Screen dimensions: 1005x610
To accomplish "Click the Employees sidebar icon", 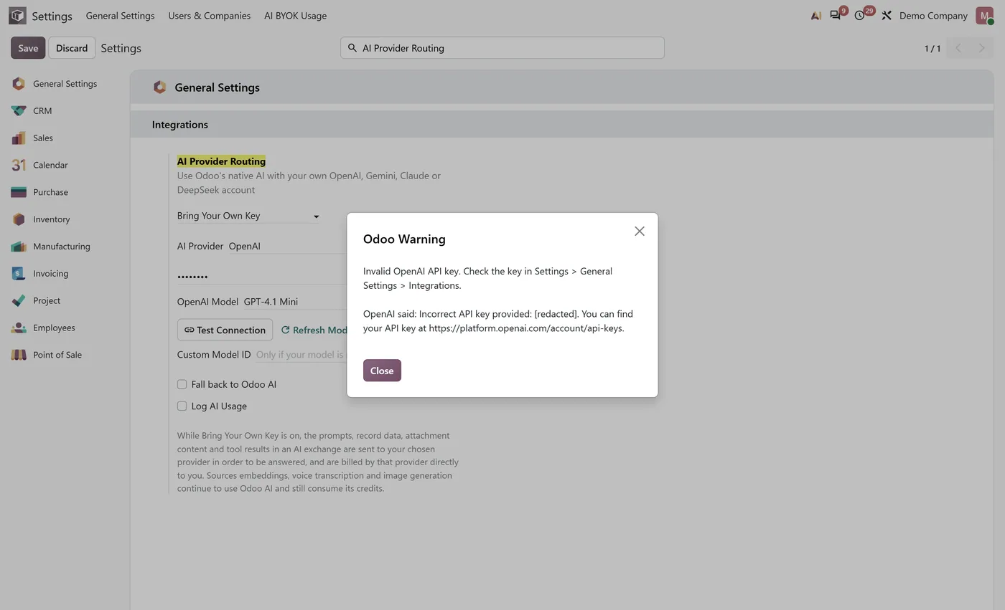I will click(19, 328).
